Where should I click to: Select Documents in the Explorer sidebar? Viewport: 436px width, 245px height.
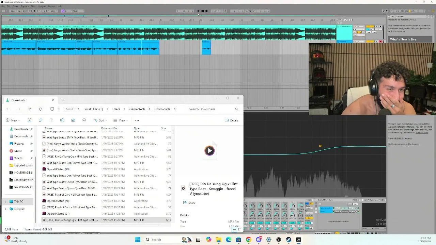coord(21,136)
